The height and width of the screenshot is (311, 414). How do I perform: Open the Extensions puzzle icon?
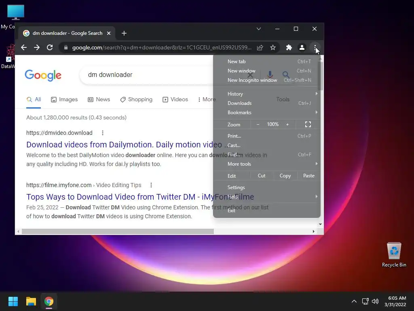[289, 48]
